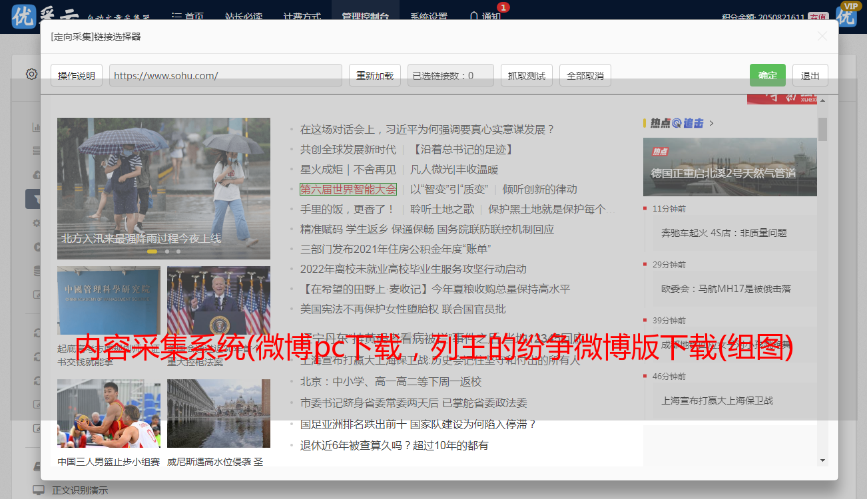Screen dimensions: 867x499
Task: Open hot item 欧委会：马航MH17是被俄击落
Action: (726, 289)
